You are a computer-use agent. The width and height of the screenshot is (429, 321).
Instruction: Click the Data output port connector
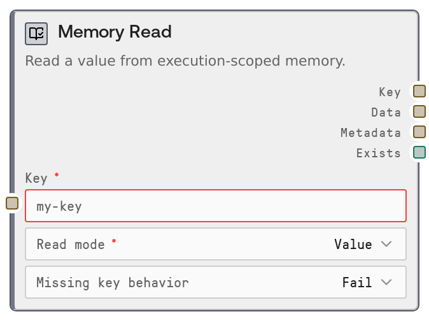(419, 111)
